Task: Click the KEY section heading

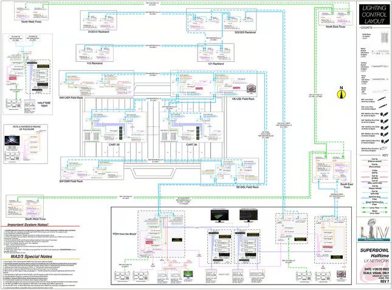Action: click(385, 155)
